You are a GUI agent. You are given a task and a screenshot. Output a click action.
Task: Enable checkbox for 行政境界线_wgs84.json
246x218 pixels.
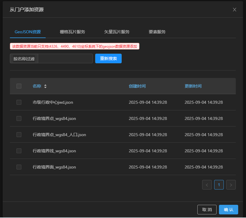[19, 151]
